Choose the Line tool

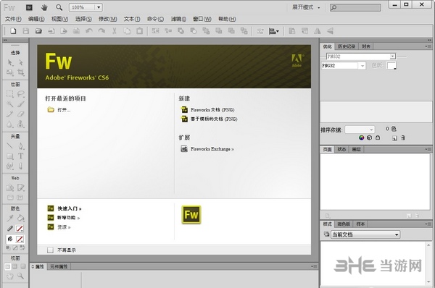click(x=10, y=146)
